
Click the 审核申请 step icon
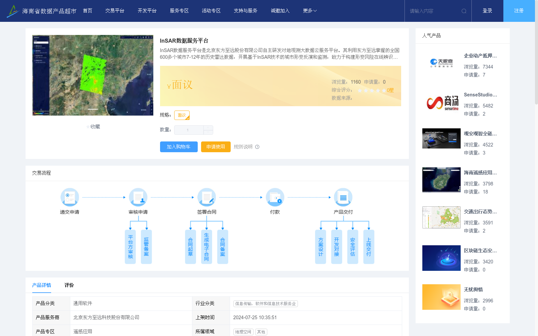point(138,197)
